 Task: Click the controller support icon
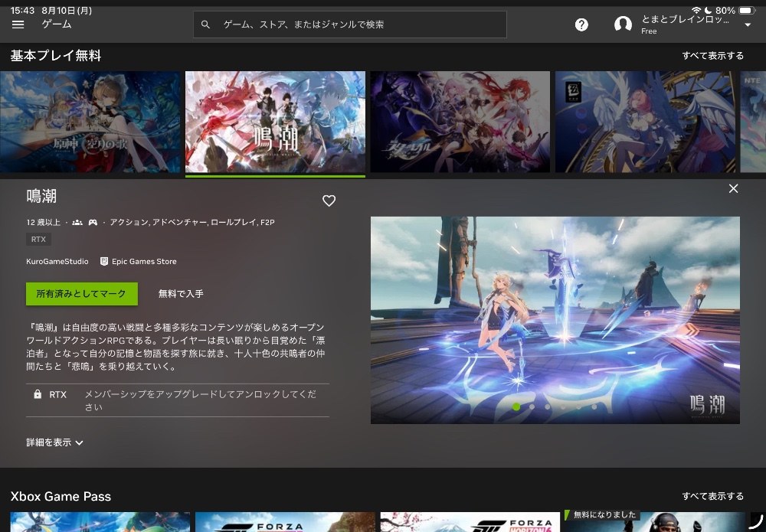pos(93,222)
